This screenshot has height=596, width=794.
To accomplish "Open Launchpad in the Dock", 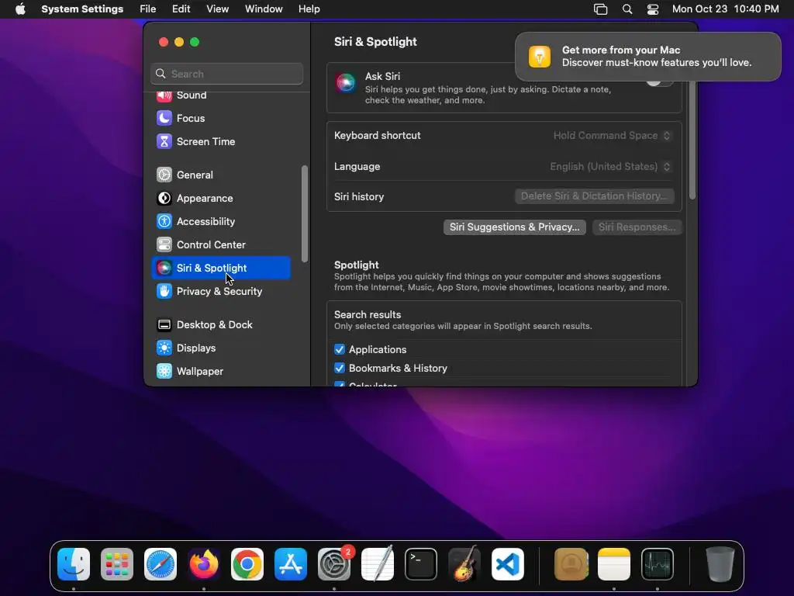I will pos(117,564).
